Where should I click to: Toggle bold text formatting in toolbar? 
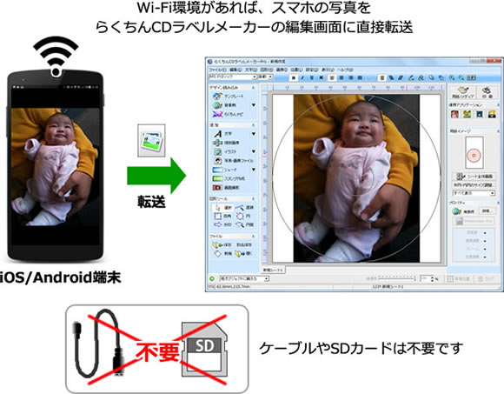293,77
